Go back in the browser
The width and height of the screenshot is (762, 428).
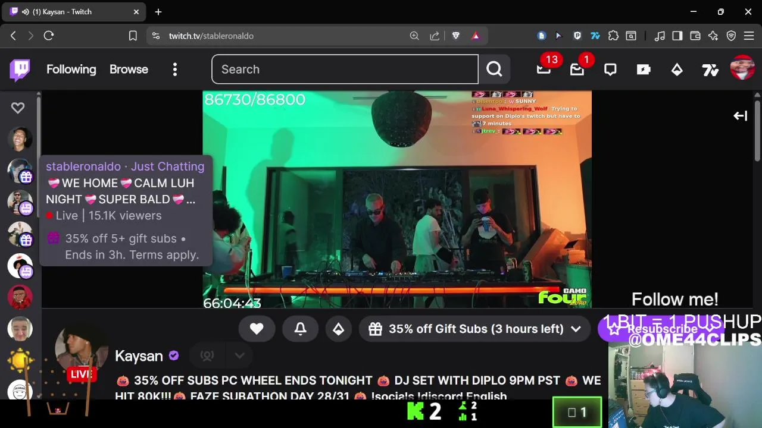[13, 36]
